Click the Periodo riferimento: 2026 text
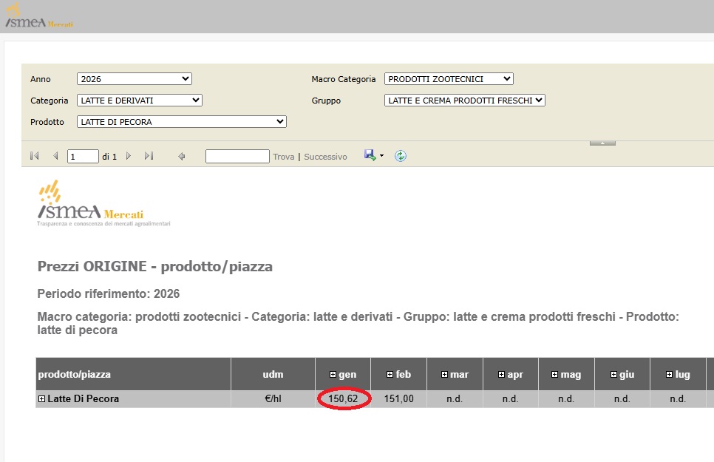This screenshot has height=462, width=714. (x=109, y=294)
